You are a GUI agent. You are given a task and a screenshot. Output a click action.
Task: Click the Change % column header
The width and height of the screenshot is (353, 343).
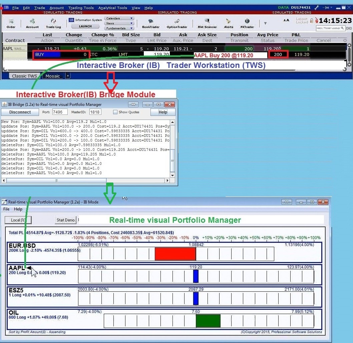point(103,35)
